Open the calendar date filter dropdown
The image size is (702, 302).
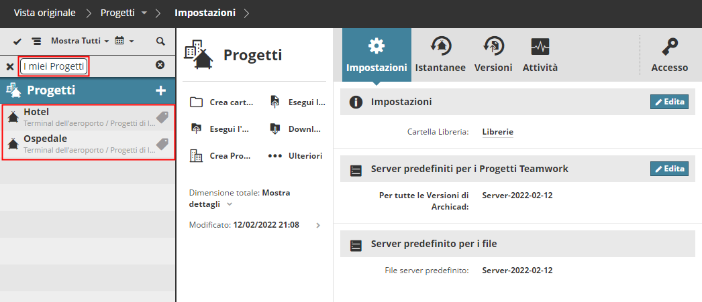pos(124,42)
